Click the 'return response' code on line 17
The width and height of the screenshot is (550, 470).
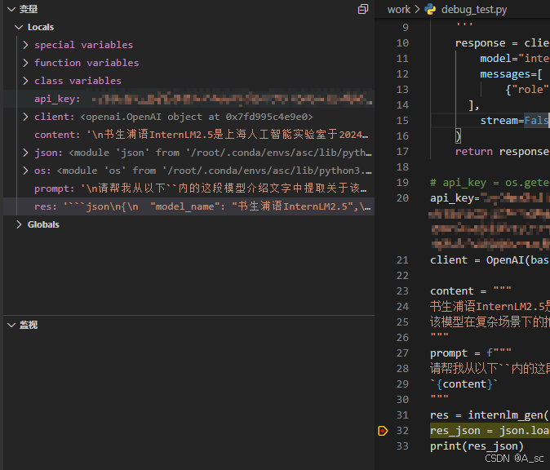point(503,152)
